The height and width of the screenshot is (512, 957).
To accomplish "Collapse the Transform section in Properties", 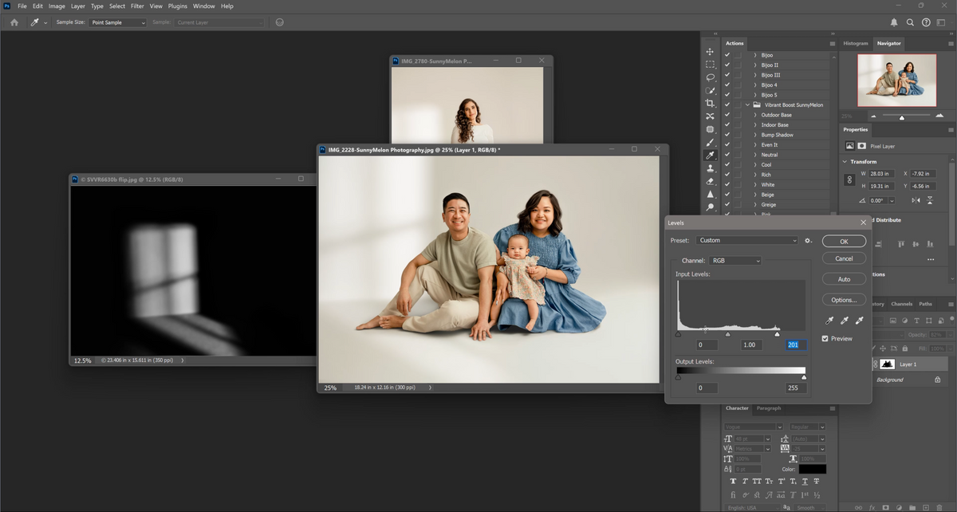I will point(846,161).
